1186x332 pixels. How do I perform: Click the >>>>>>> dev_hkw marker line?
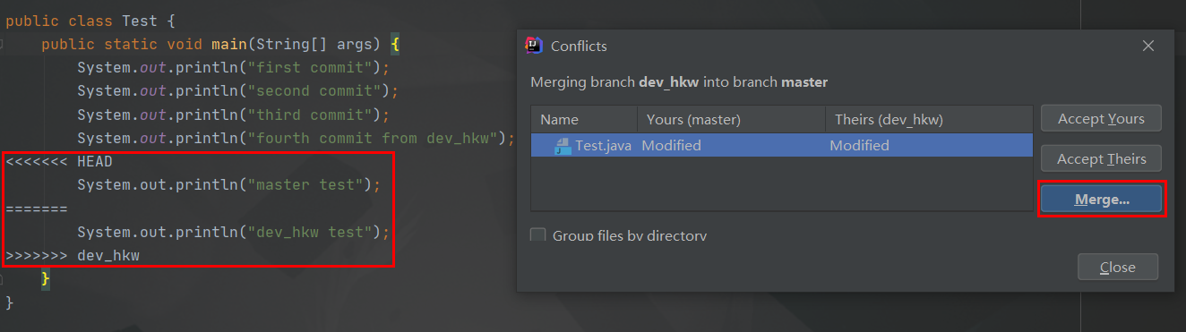pyautogui.click(x=73, y=256)
